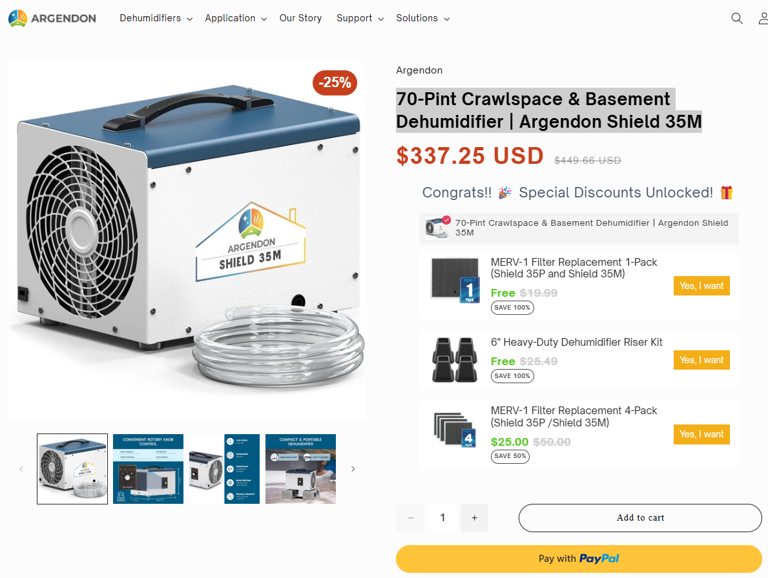Open the Solutions menu

pos(422,18)
